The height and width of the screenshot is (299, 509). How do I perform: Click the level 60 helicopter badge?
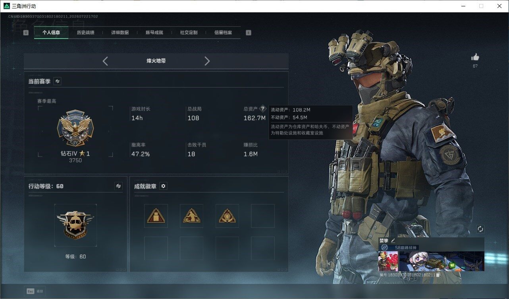click(75, 225)
